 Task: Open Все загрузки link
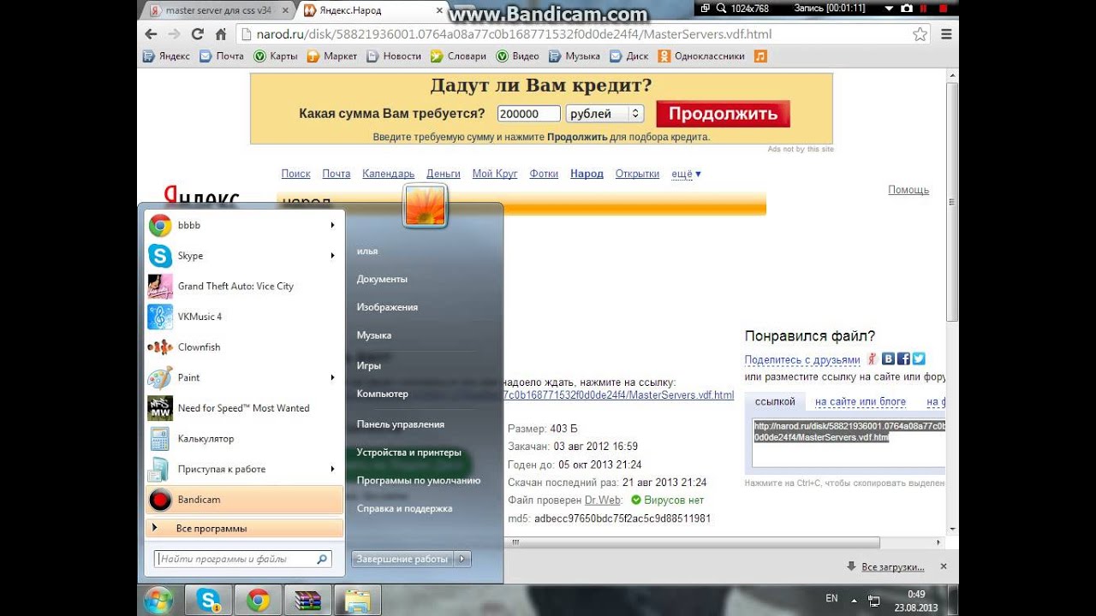click(892, 566)
